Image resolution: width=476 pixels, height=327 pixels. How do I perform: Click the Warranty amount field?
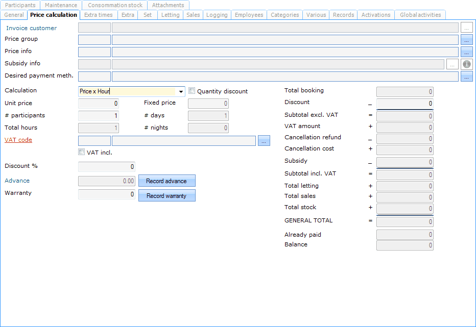tap(106, 194)
